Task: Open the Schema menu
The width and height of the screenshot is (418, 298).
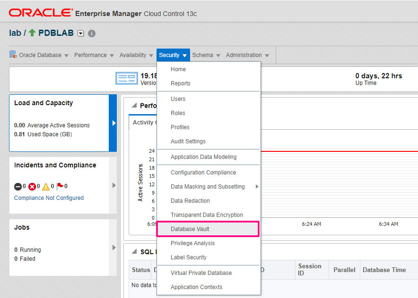Action: (206, 55)
